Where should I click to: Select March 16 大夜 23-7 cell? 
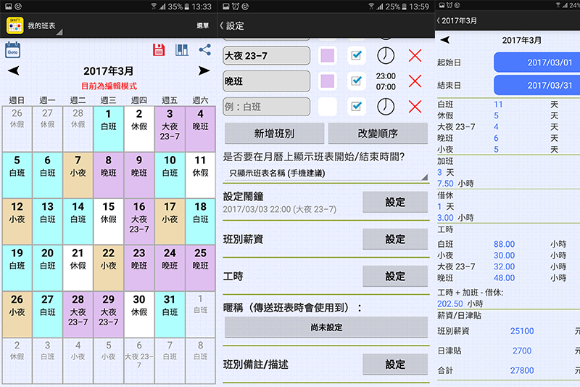coord(139,221)
